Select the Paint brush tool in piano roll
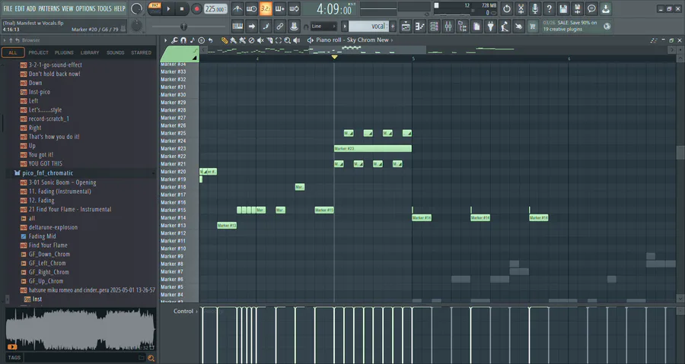The width and height of the screenshot is (685, 364). [x=234, y=40]
